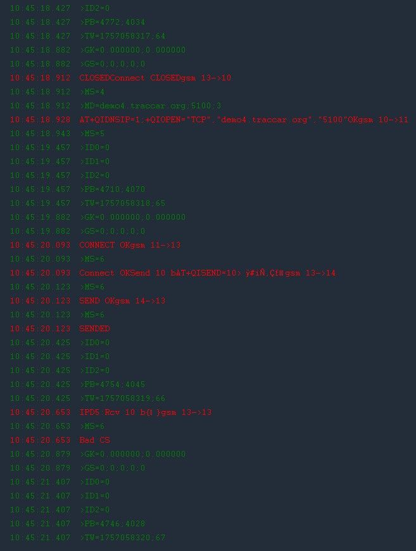Viewport: 416px width, 551px height.
Task: Click the "Connect OKSend 10 bAT+QISEND=10>" line
Action: coord(207,273)
